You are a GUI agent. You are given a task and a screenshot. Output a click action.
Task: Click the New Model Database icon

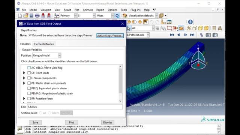coord(20,16)
